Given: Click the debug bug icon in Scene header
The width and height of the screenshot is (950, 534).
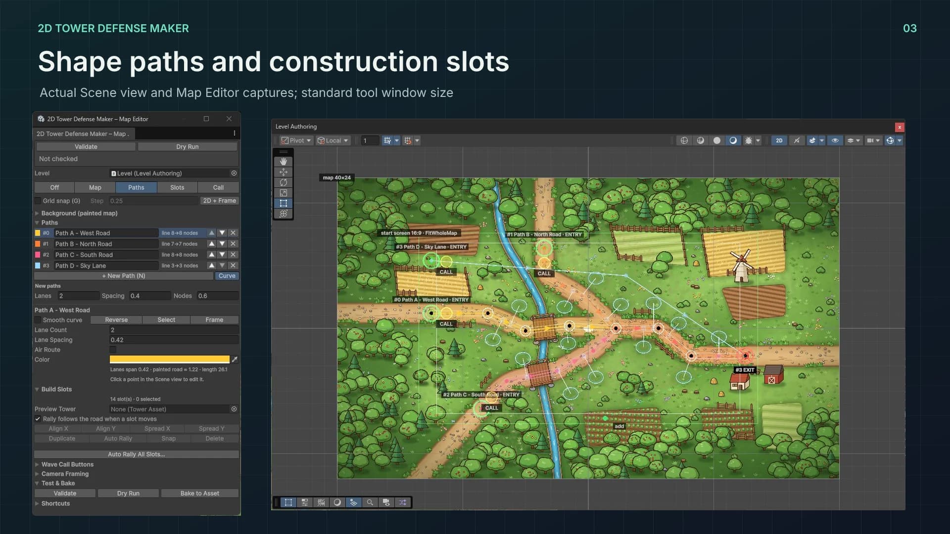Looking at the screenshot, I should point(749,140).
